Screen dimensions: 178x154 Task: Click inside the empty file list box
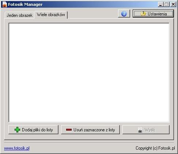tap(89, 72)
